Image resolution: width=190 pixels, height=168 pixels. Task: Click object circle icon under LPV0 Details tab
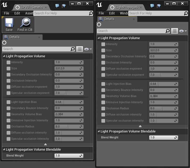[4, 43]
